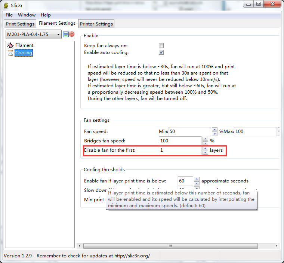
Task: Click the red delete preset icon
Action: [x=72, y=34]
